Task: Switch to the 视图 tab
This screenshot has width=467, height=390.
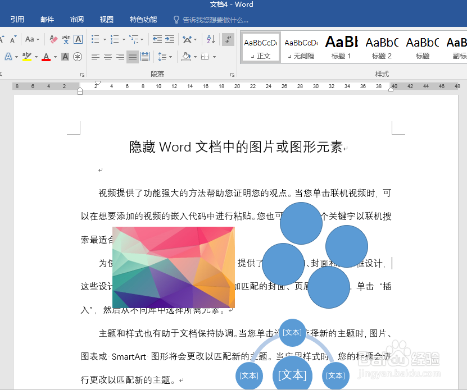Action: [x=106, y=20]
